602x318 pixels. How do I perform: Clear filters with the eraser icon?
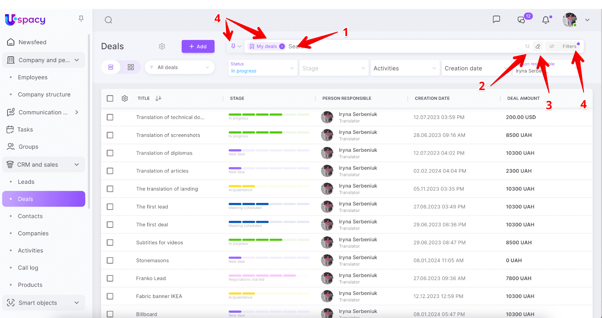click(x=538, y=46)
